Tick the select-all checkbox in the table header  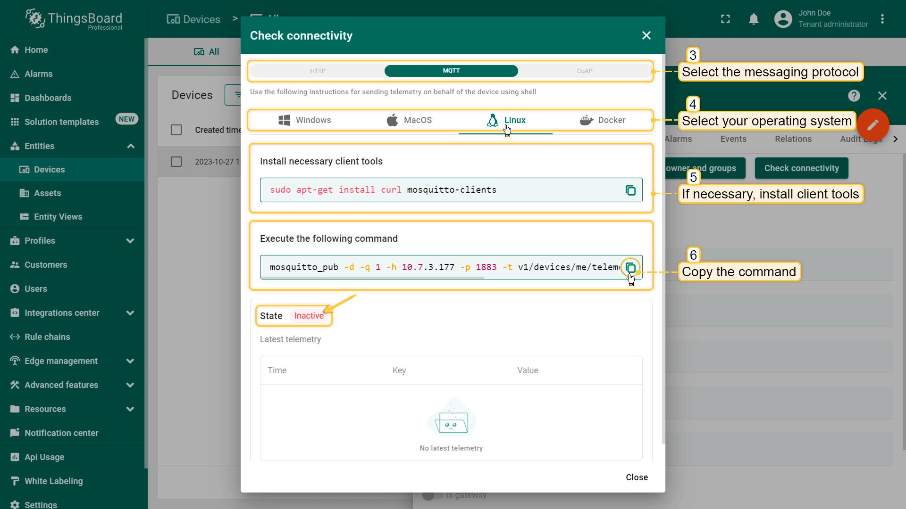point(176,130)
